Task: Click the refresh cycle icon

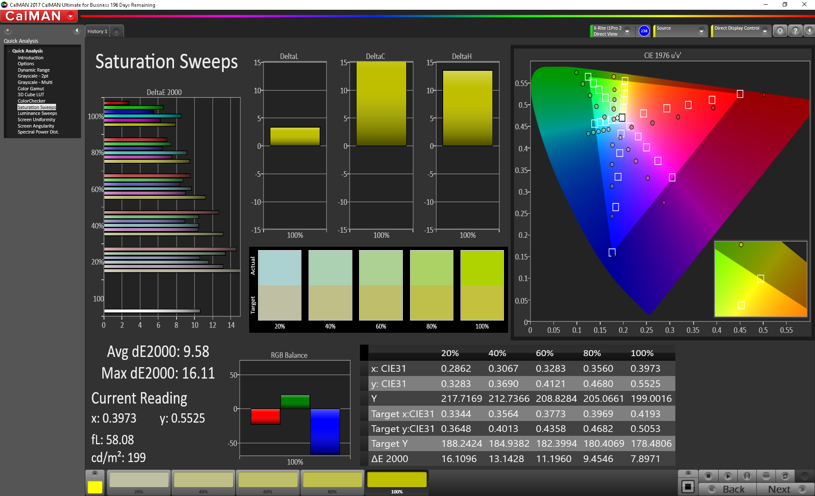Action: (x=785, y=476)
